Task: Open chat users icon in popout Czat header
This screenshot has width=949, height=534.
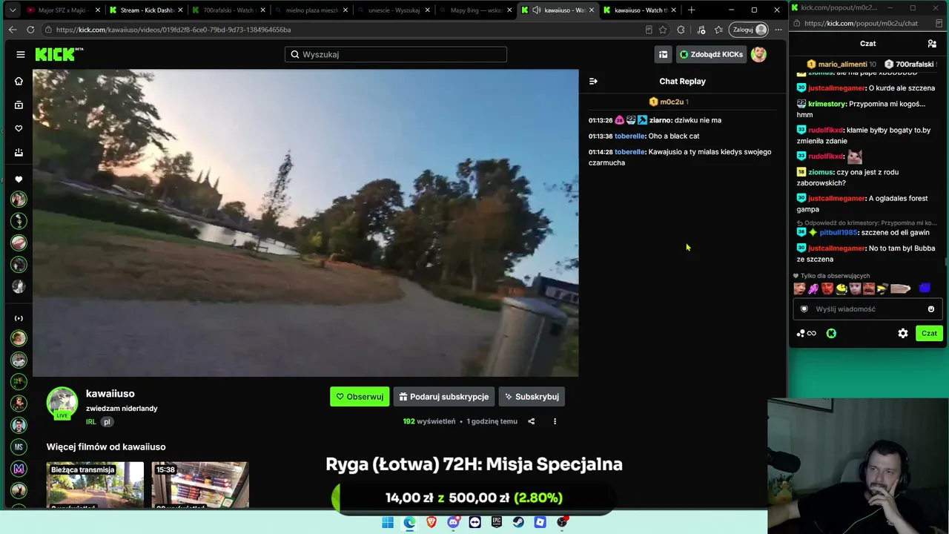Action: click(932, 44)
